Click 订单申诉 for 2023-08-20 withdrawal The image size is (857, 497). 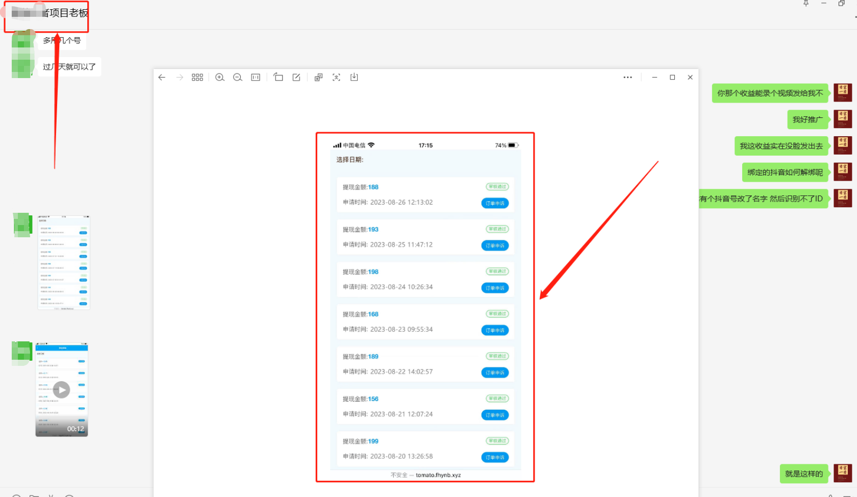coord(495,457)
